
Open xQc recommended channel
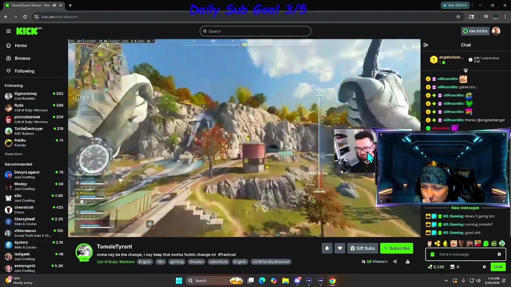point(34,198)
